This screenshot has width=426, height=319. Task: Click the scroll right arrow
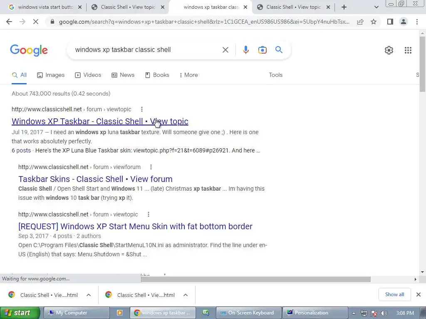416,279
